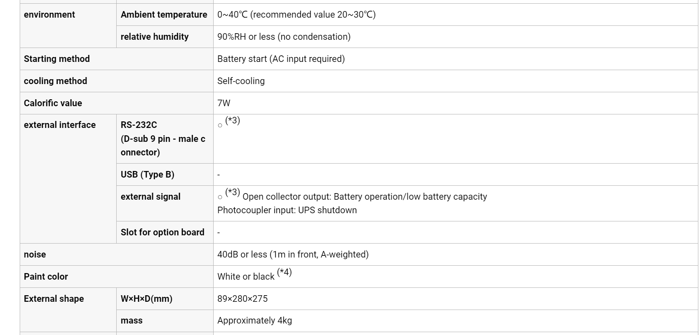Select the cooling method row header
The image size is (700, 335).
tap(117, 81)
